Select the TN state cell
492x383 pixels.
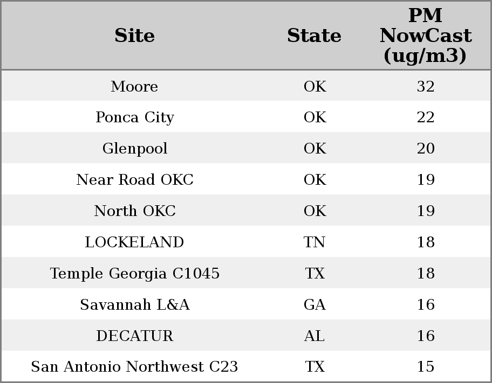click(x=314, y=242)
